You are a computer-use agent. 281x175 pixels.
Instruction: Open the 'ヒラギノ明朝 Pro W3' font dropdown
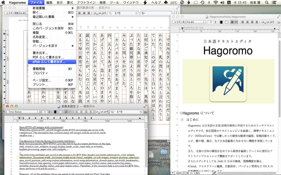[16, 13]
